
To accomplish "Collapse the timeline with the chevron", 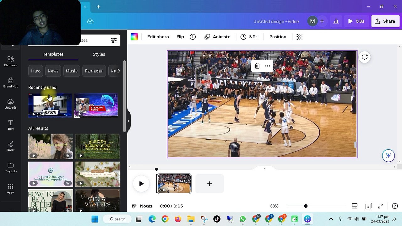I will [264, 168].
